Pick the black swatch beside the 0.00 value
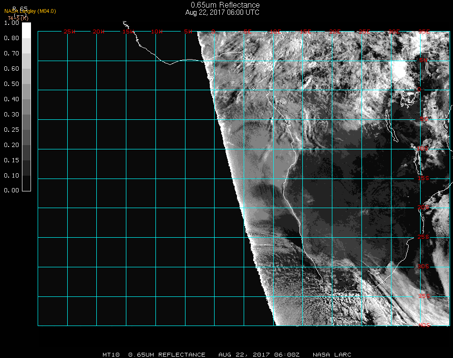 [26, 183]
